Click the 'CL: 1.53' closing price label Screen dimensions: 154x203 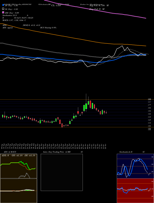coord(56,6)
